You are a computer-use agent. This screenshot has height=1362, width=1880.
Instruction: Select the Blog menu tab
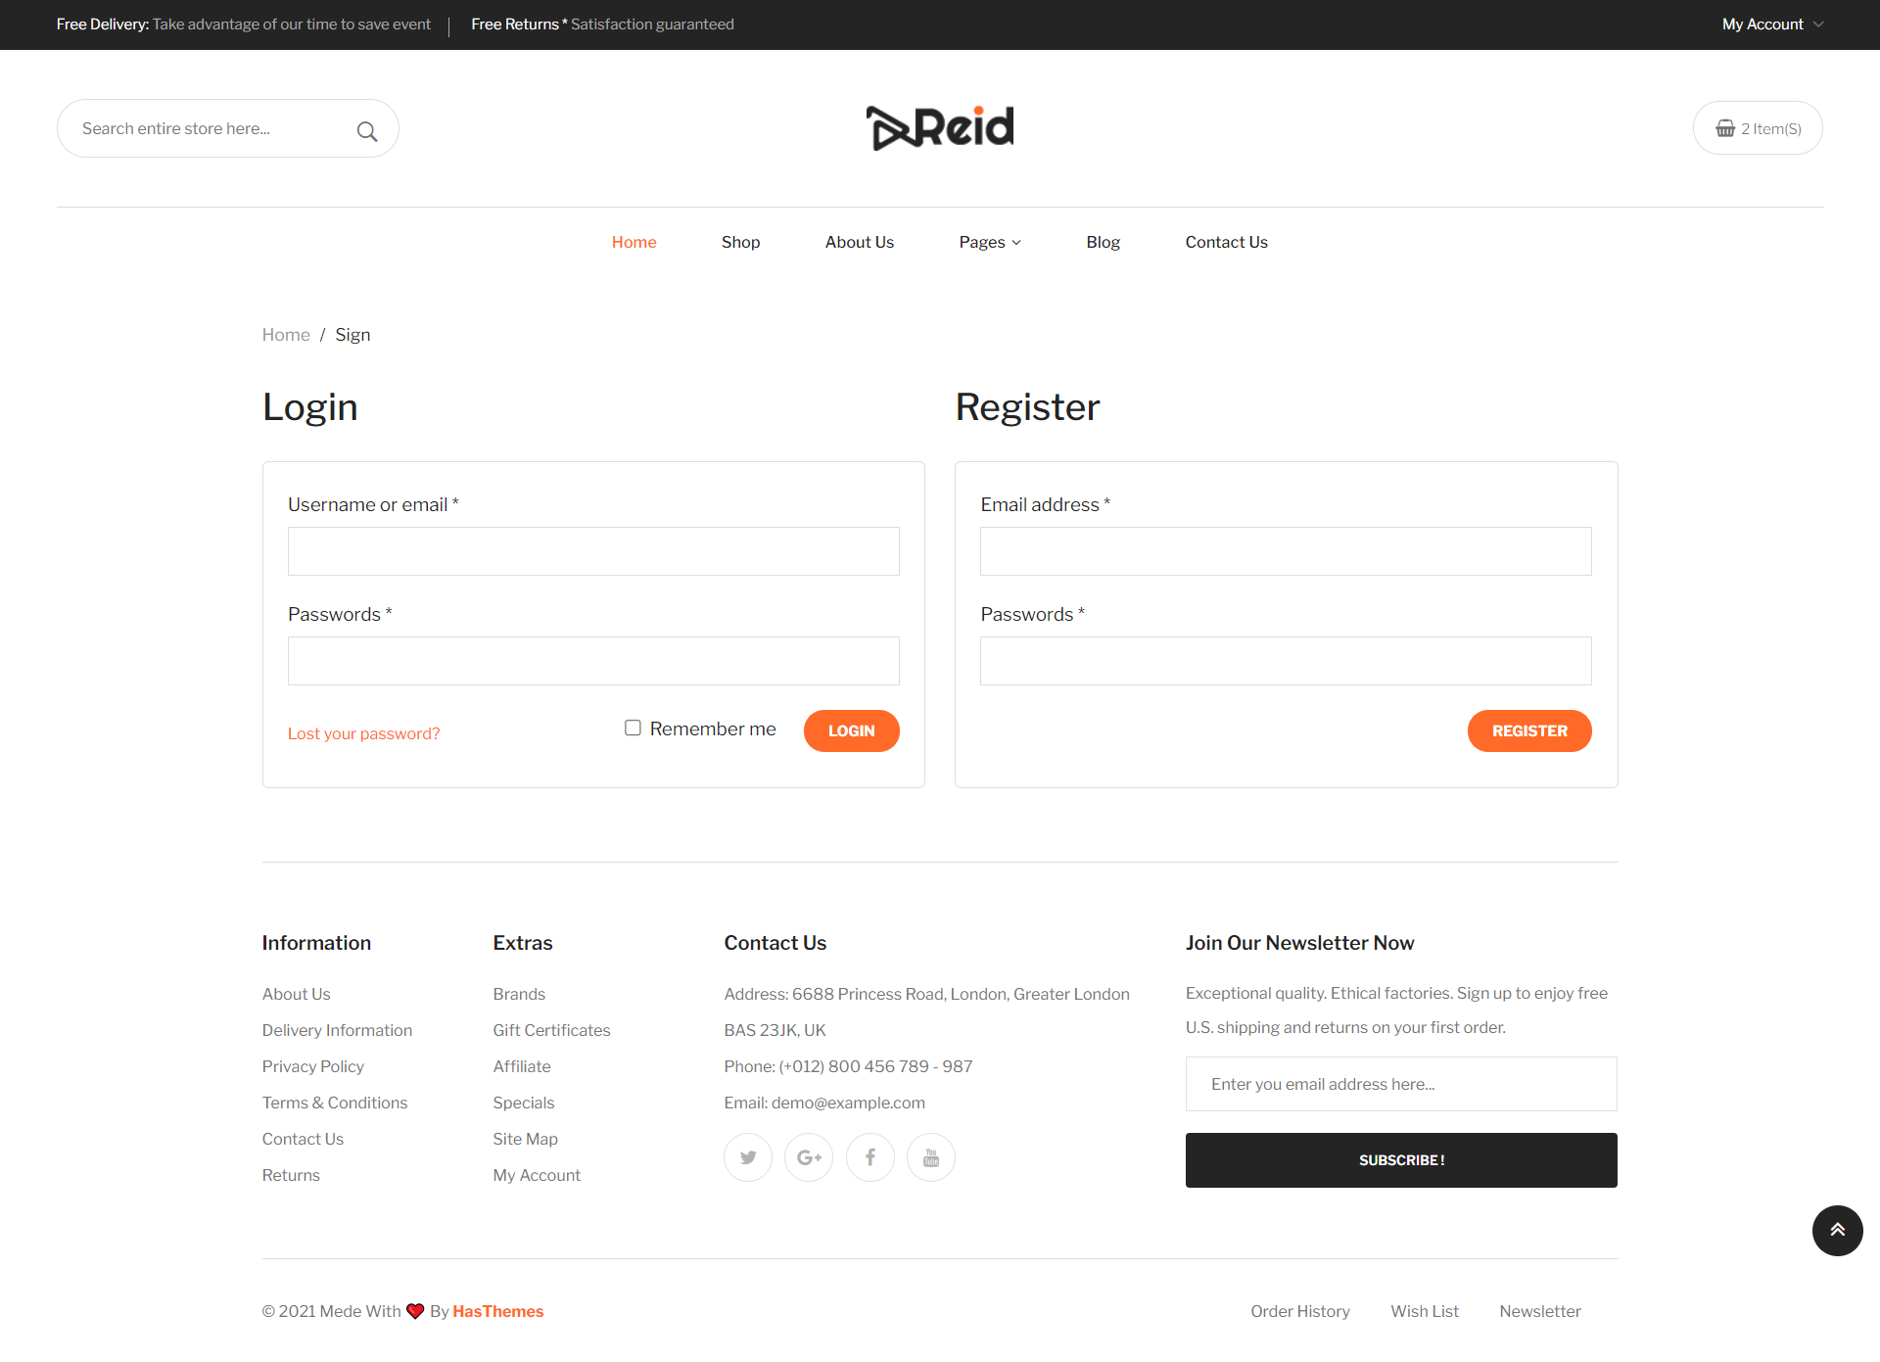1104,242
